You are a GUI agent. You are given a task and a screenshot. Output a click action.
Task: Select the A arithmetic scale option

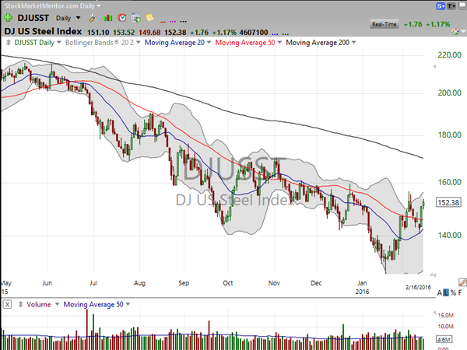440,292
